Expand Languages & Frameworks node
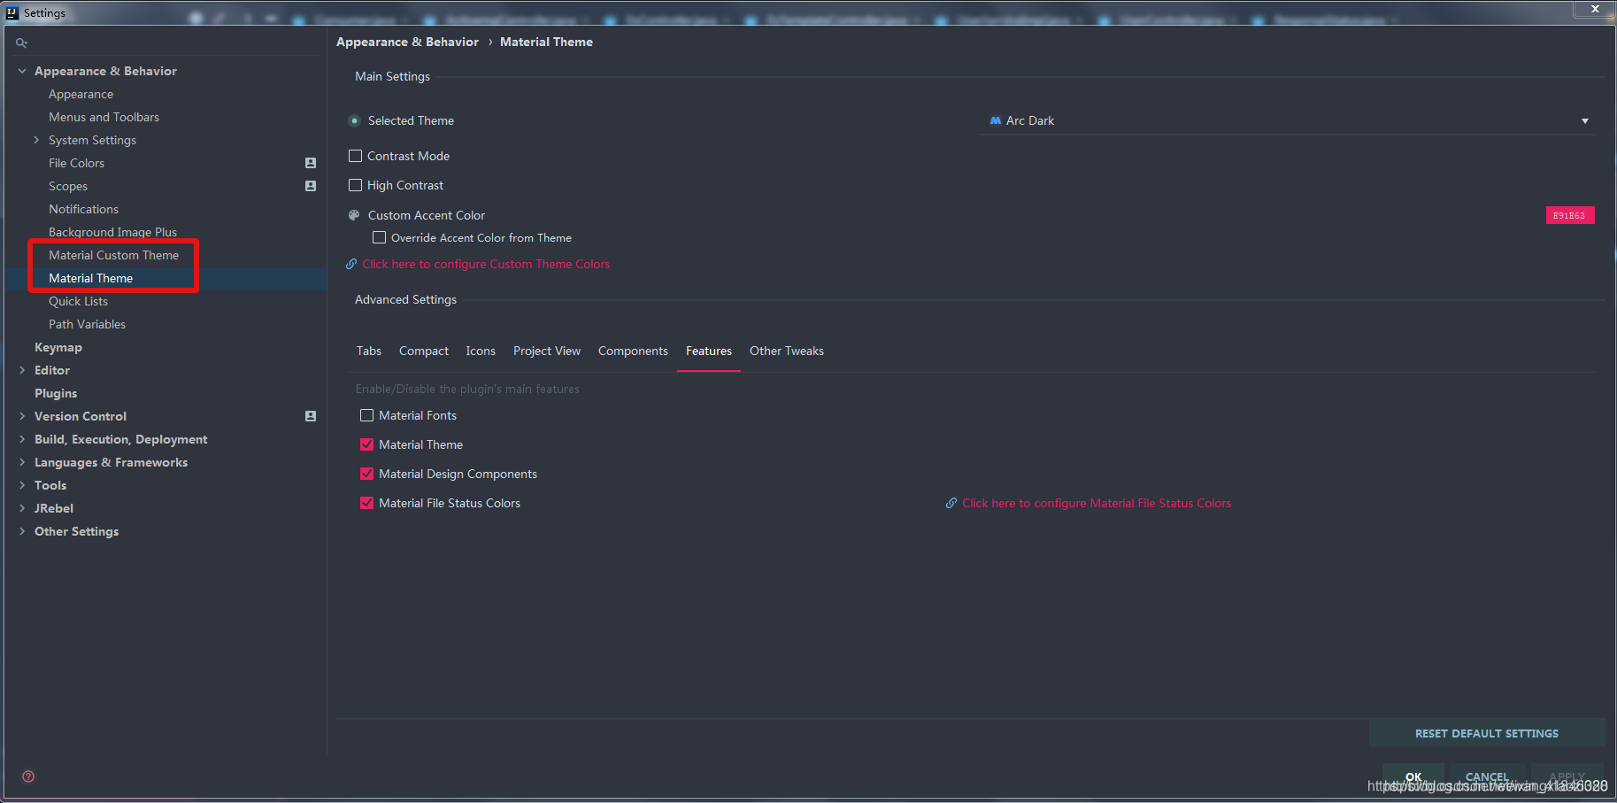This screenshot has width=1617, height=803. [x=22, y=462]
